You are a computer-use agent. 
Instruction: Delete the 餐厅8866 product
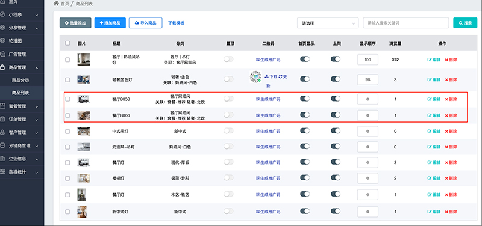[451, 115]
